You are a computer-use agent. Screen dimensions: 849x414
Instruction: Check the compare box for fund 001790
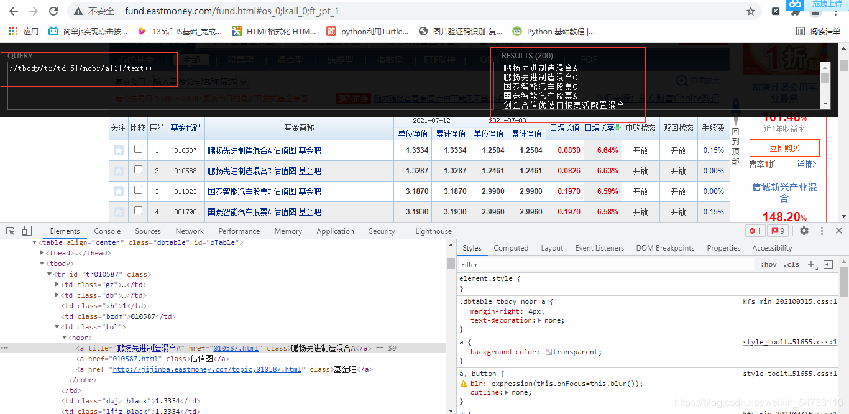click(138, 211)
